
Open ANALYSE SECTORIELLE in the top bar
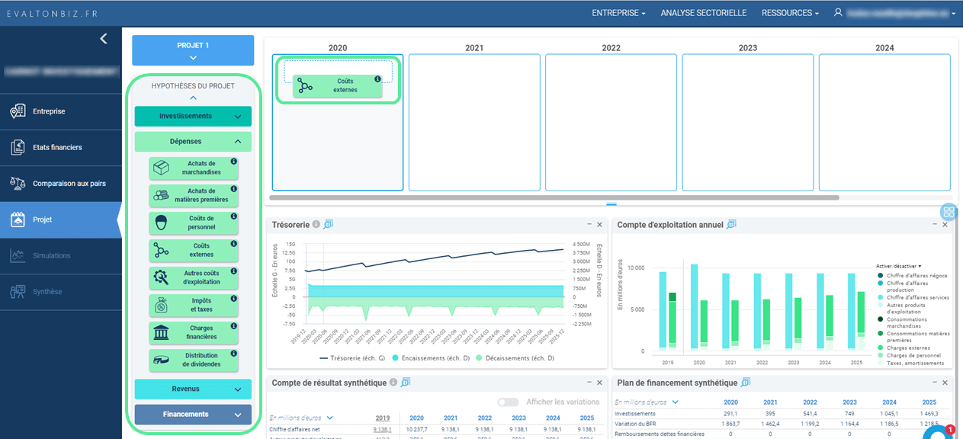(x=703, y=13)
